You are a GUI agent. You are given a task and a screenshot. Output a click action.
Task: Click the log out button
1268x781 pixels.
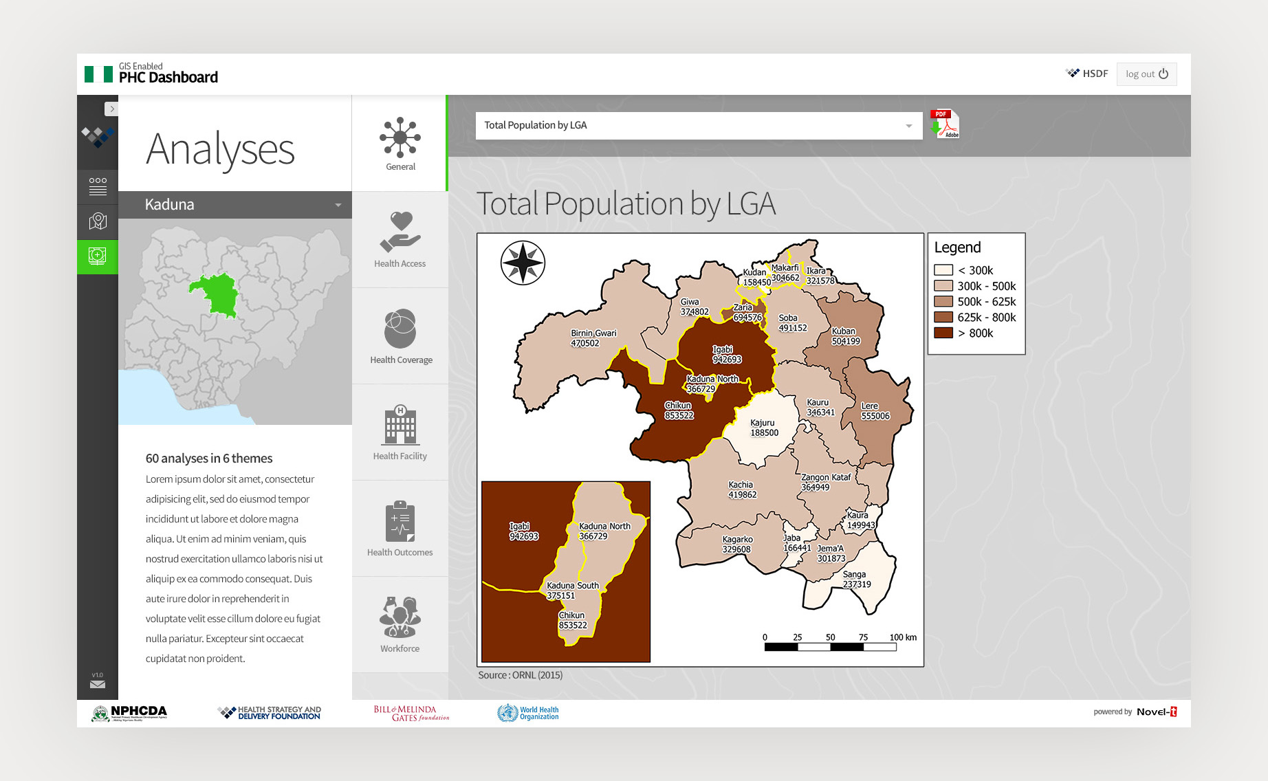tap(1146, 74)
